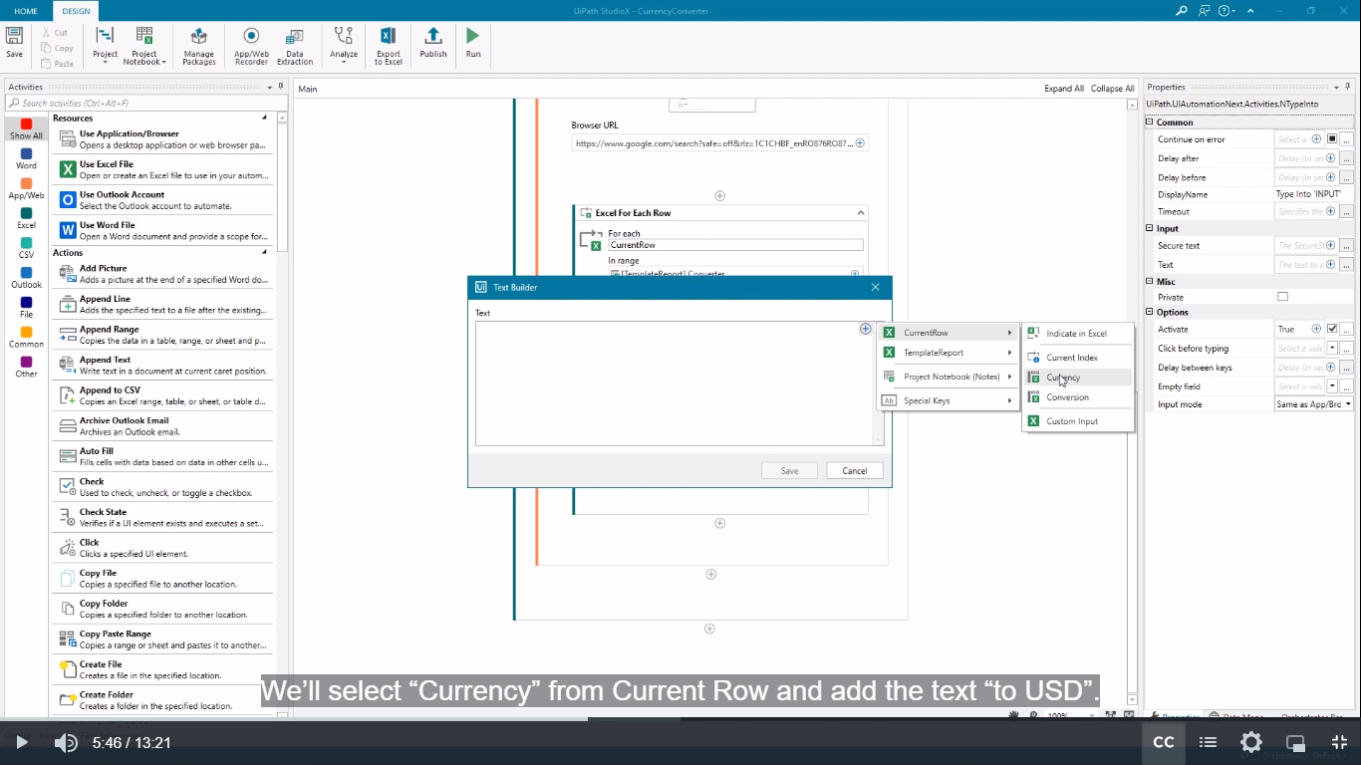Image resolution: width=1361 pixels, height=765 pixels.
Task: Collapse the Options properties group
Action: point(1150,313)
